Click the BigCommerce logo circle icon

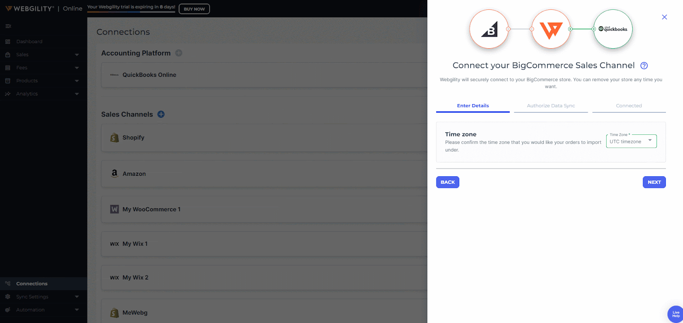[x=489, y=29]
